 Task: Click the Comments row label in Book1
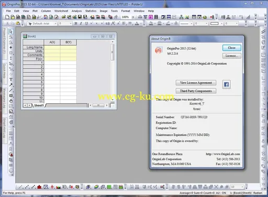[33, 55]
